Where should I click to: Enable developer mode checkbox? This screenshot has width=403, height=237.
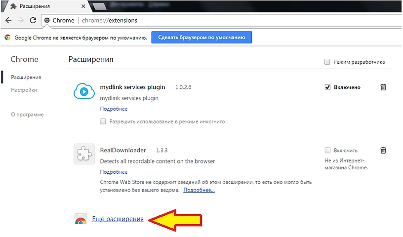[x=327, y=62]
